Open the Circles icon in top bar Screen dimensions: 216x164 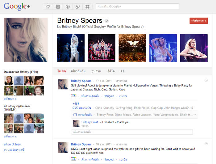point(77,6)
